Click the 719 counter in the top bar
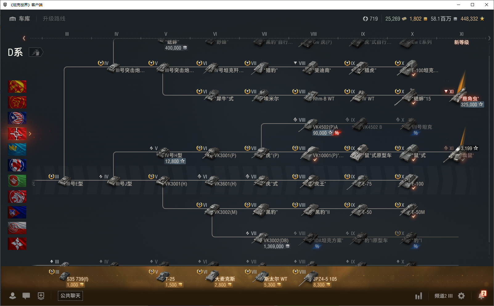494x306 pixels. 370,19
